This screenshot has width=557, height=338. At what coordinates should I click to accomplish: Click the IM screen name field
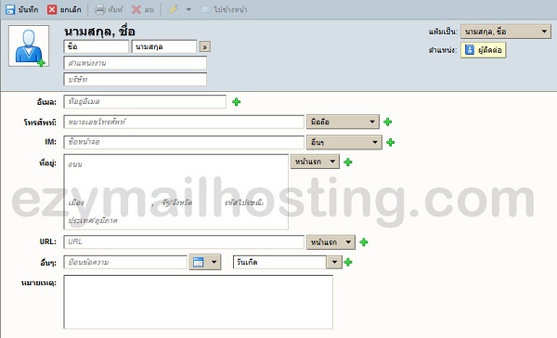click(184, 142)
